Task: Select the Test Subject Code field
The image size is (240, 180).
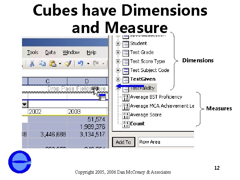Action: [150, 70]
